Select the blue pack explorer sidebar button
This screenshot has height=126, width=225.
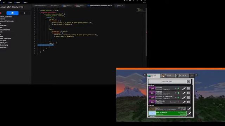pos(13,13)
